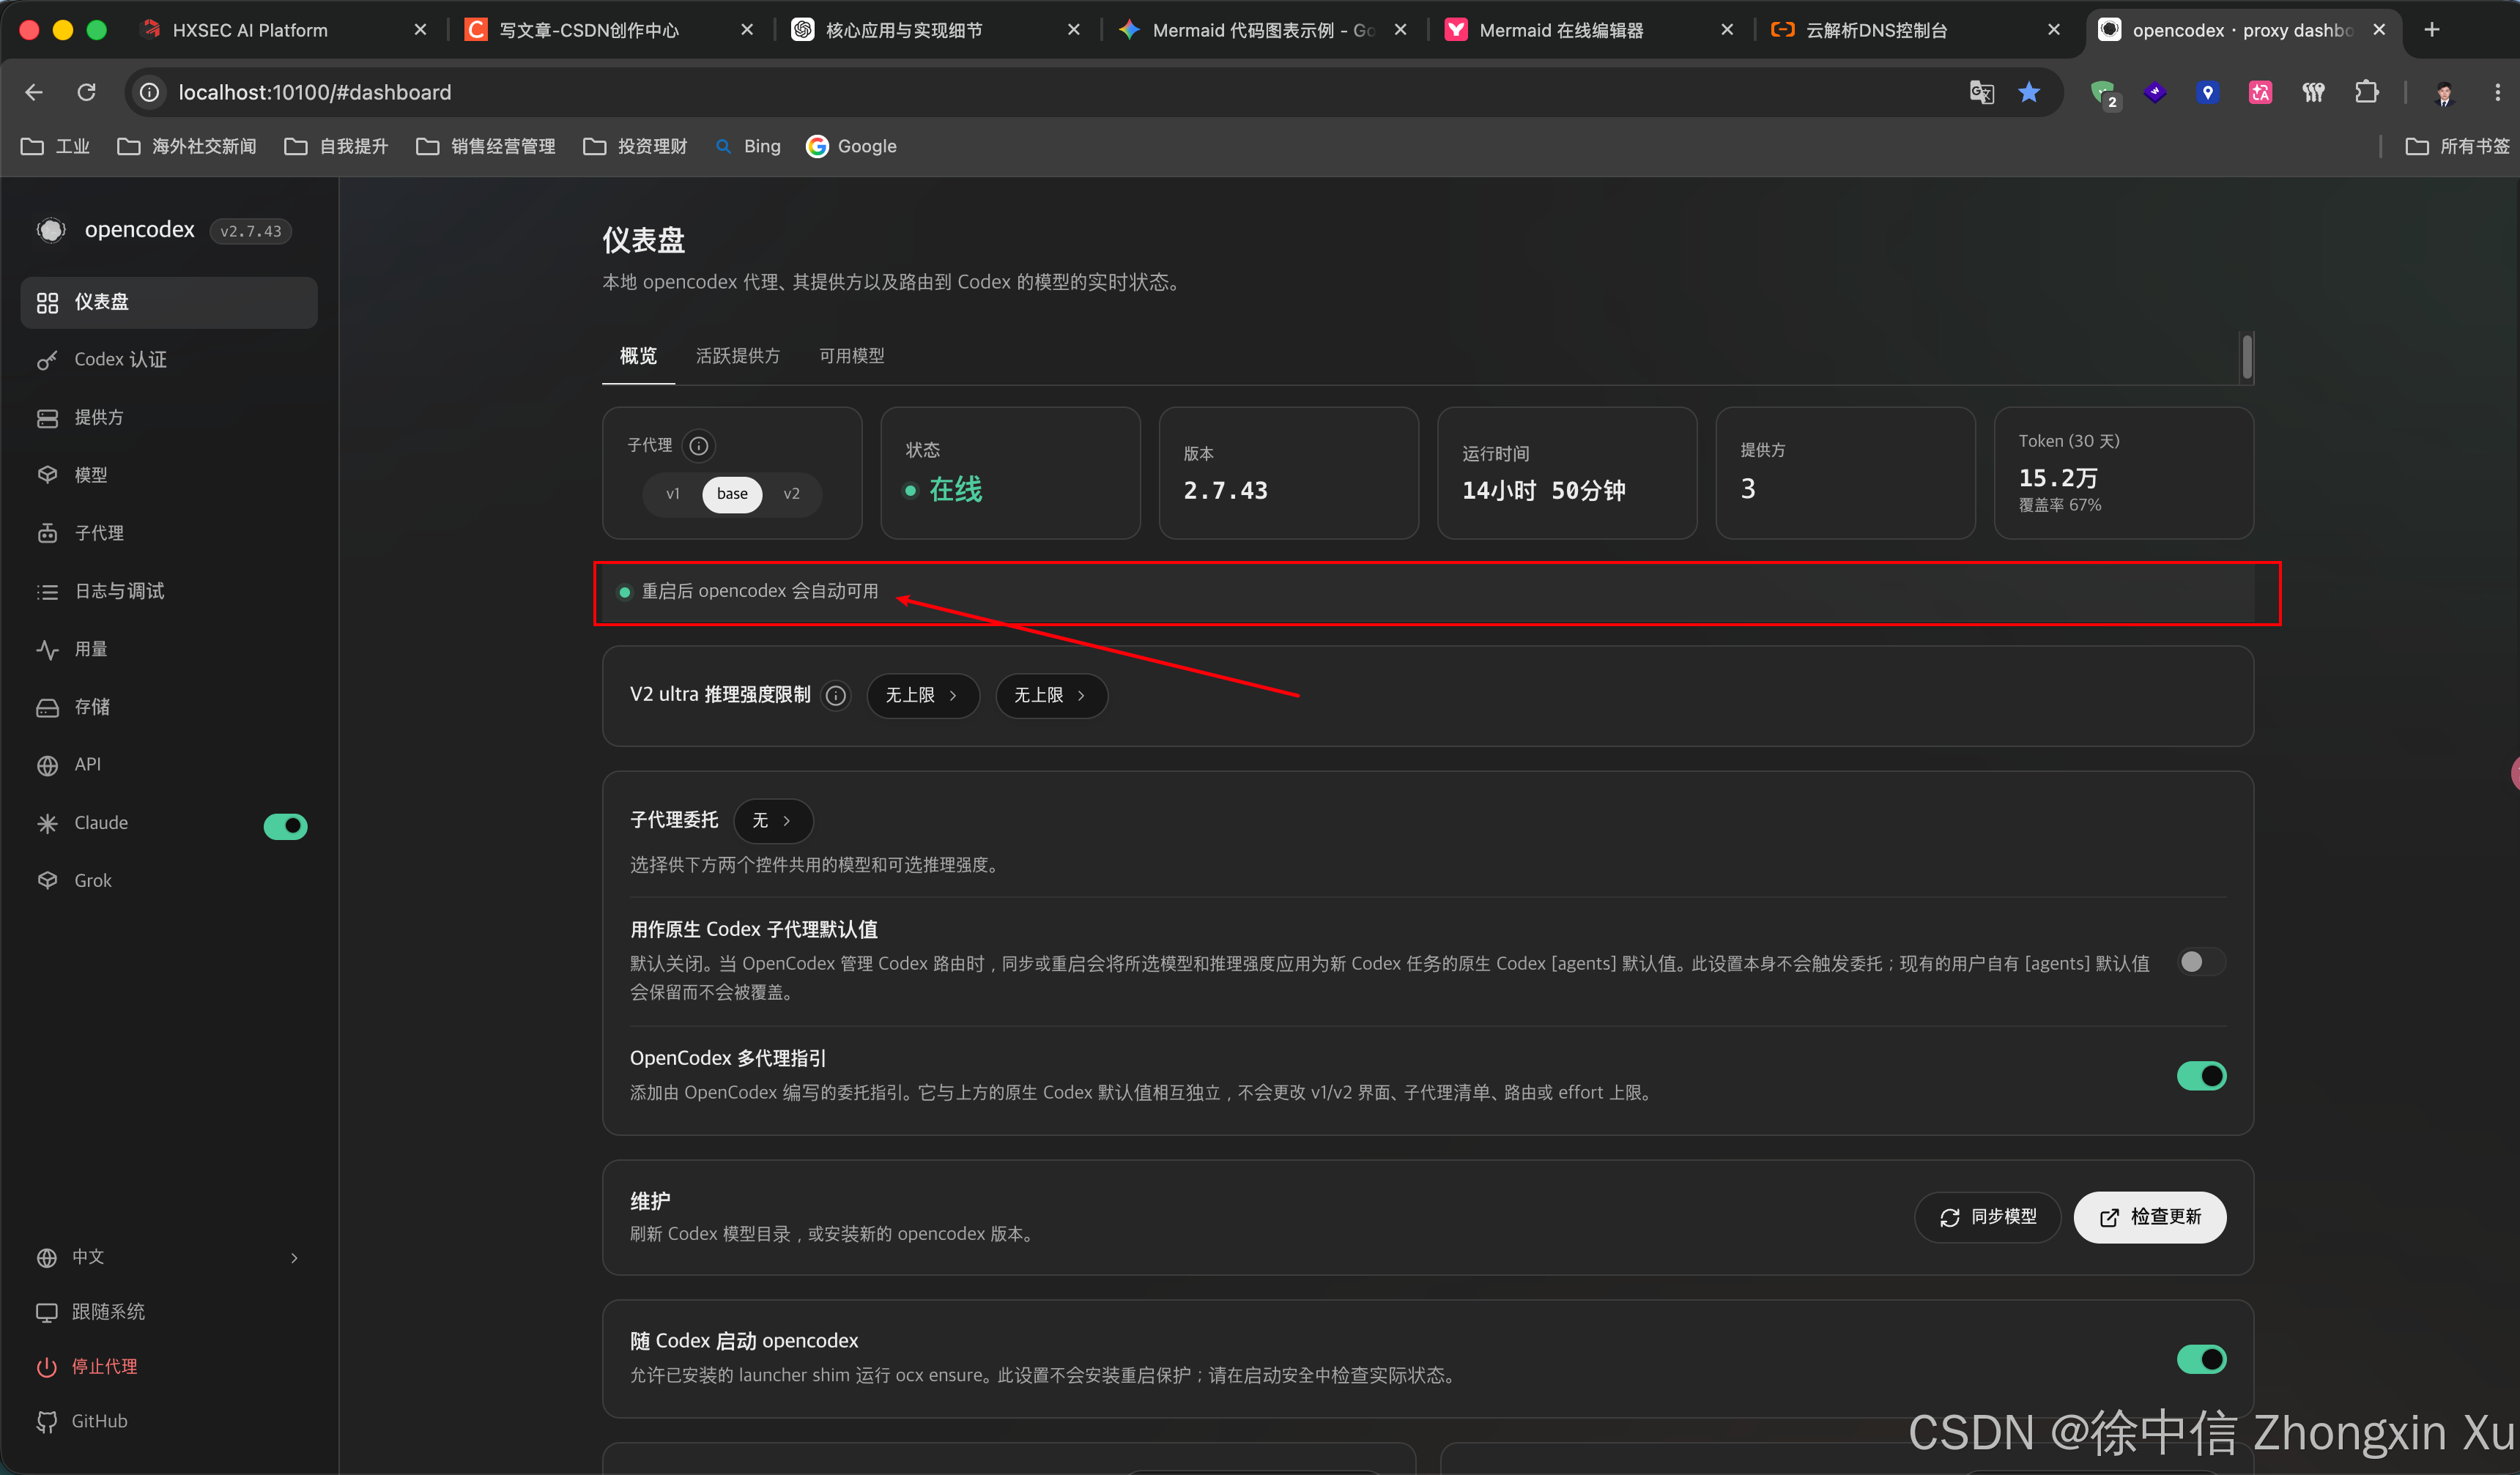Click the site information icon
This screenshot has width=2520, height=1475.
click(x=149, y=92)
